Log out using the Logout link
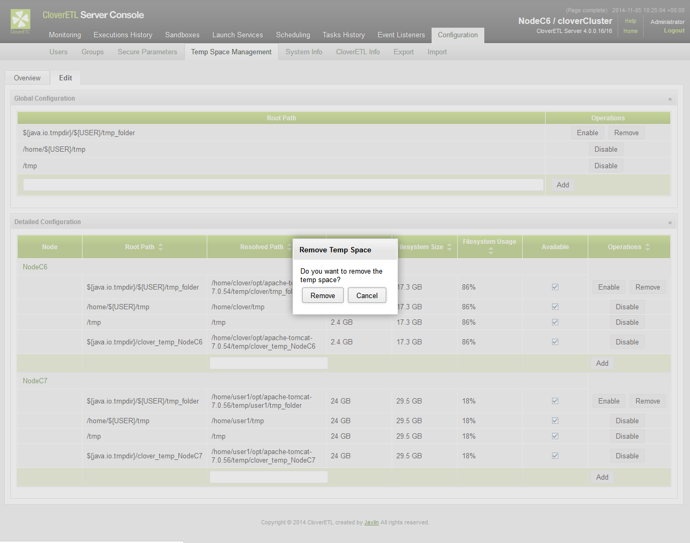690x543 pixels. coord(674,31)
